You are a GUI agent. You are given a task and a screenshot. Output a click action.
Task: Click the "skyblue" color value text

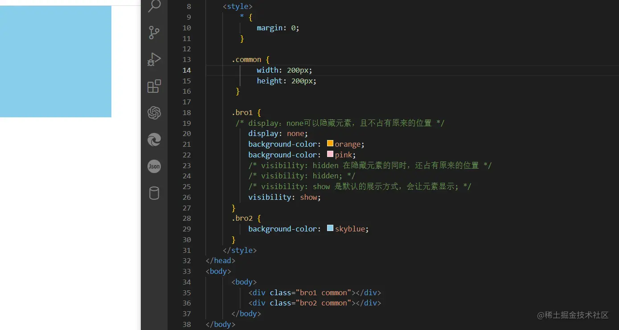pos(350,229)
